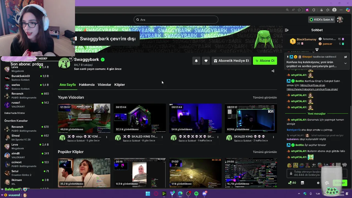Screen dimensions: 352x198
Task: Open the chat settings gear
Action: (x=318, y=183)
